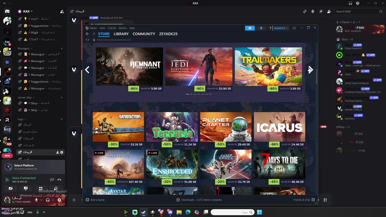Open Microsoft Edge from taskbar

(188, 212)
